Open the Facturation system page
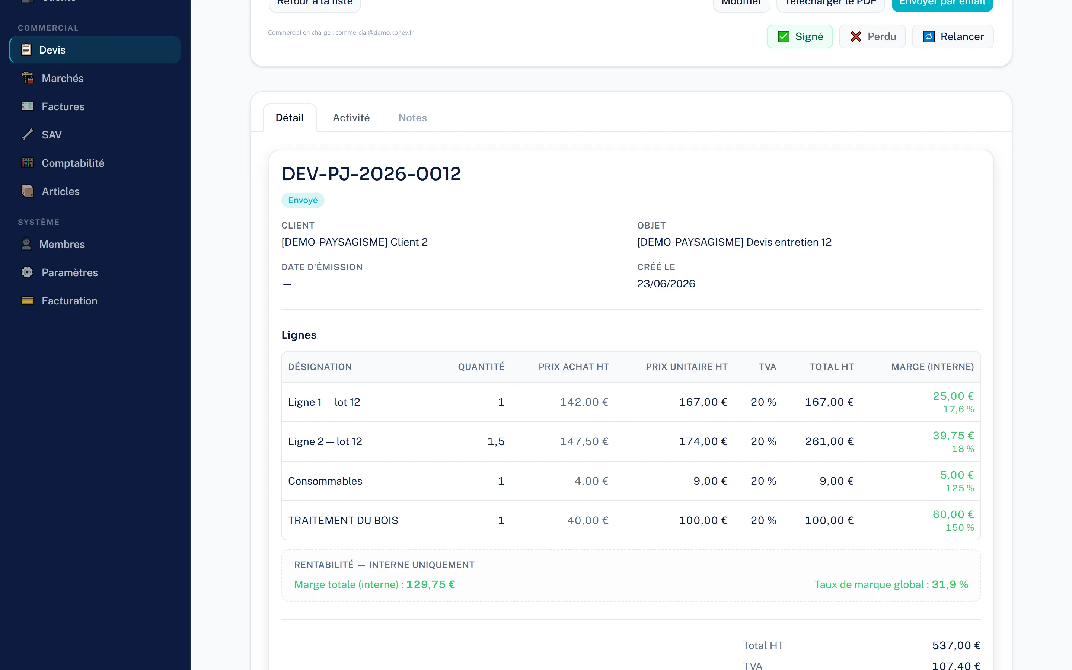Image resolution: width=1072 pixels, height=670 pixels. tap(95, 301)
